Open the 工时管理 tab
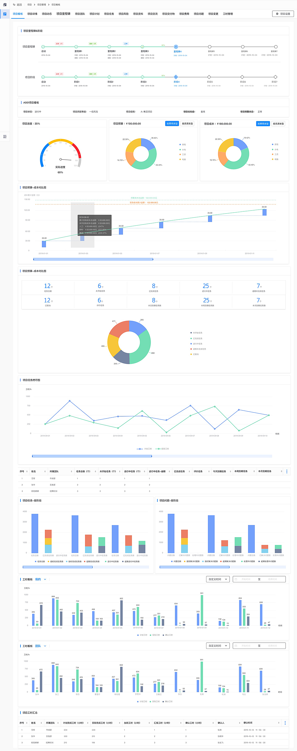The image size is (297, 751). coord(228,14)
